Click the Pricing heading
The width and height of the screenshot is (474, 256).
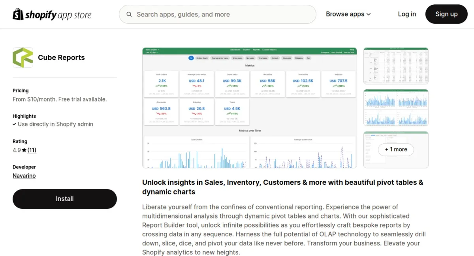(21, 91)
